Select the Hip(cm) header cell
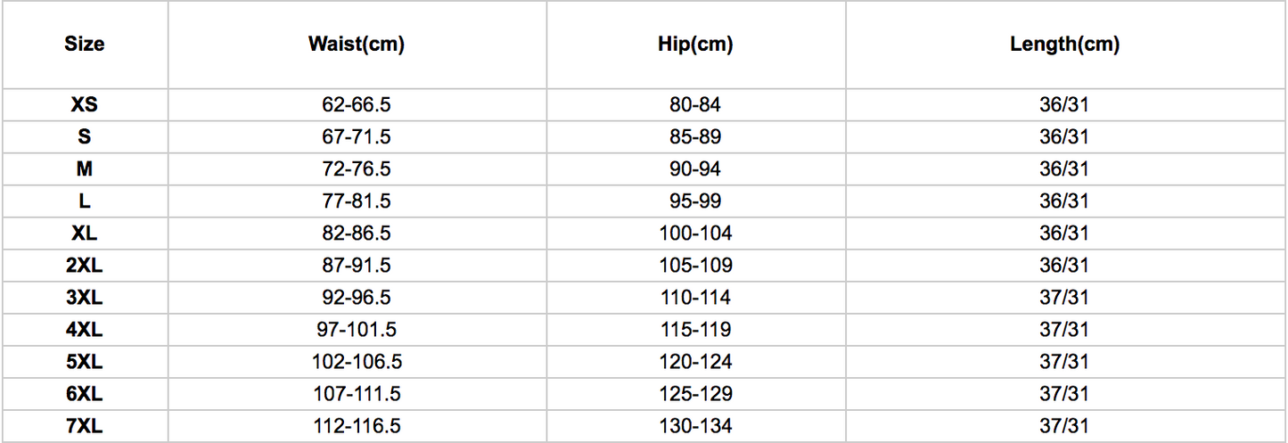Screen dimensions: 1288x443 pos(695,45)
